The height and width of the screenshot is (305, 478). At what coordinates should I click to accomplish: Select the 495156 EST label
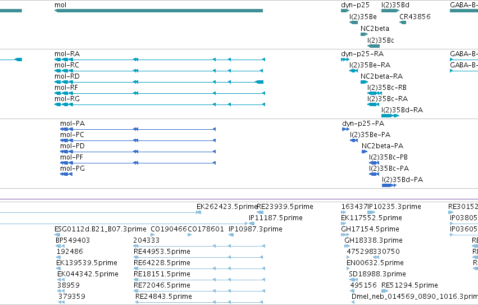[x=363, y=286]
